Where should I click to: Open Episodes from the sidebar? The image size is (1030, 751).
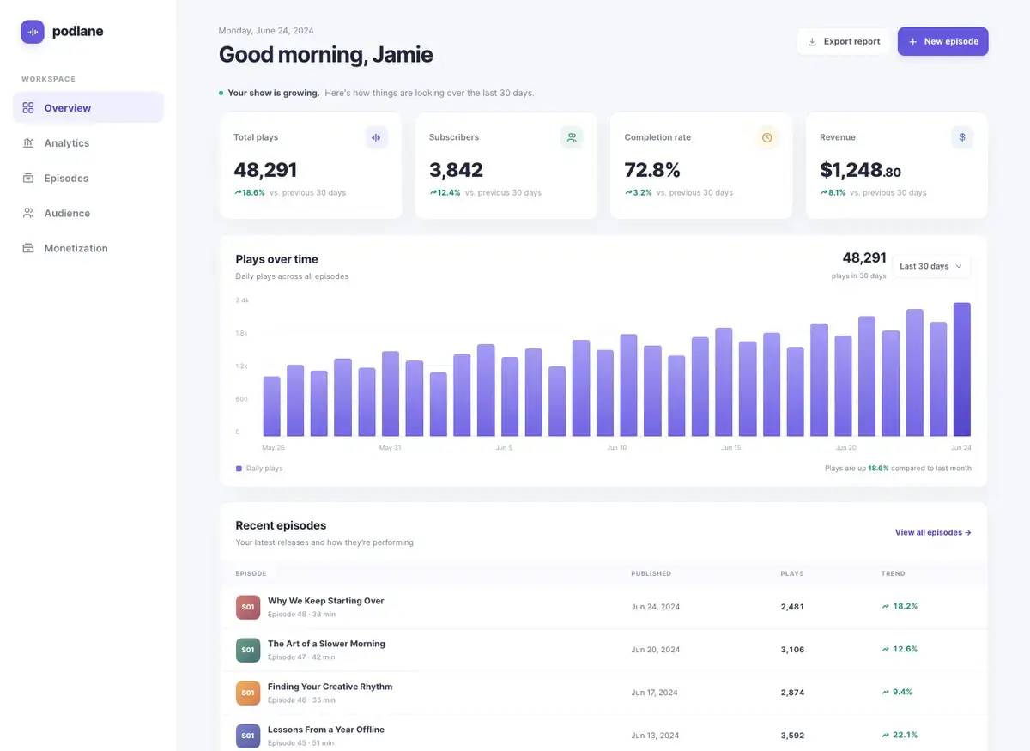88,179
